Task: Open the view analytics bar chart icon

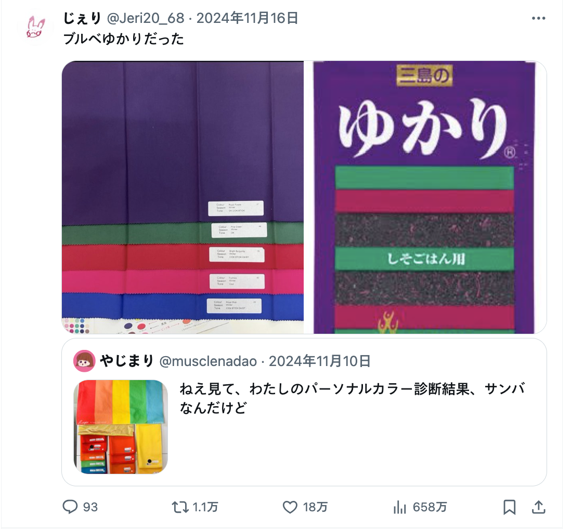Action: [399, 507]
